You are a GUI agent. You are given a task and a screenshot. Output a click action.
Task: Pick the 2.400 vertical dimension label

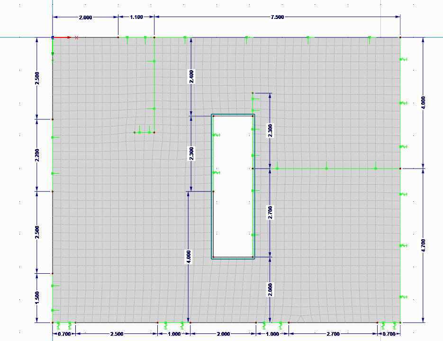(191, 77)
